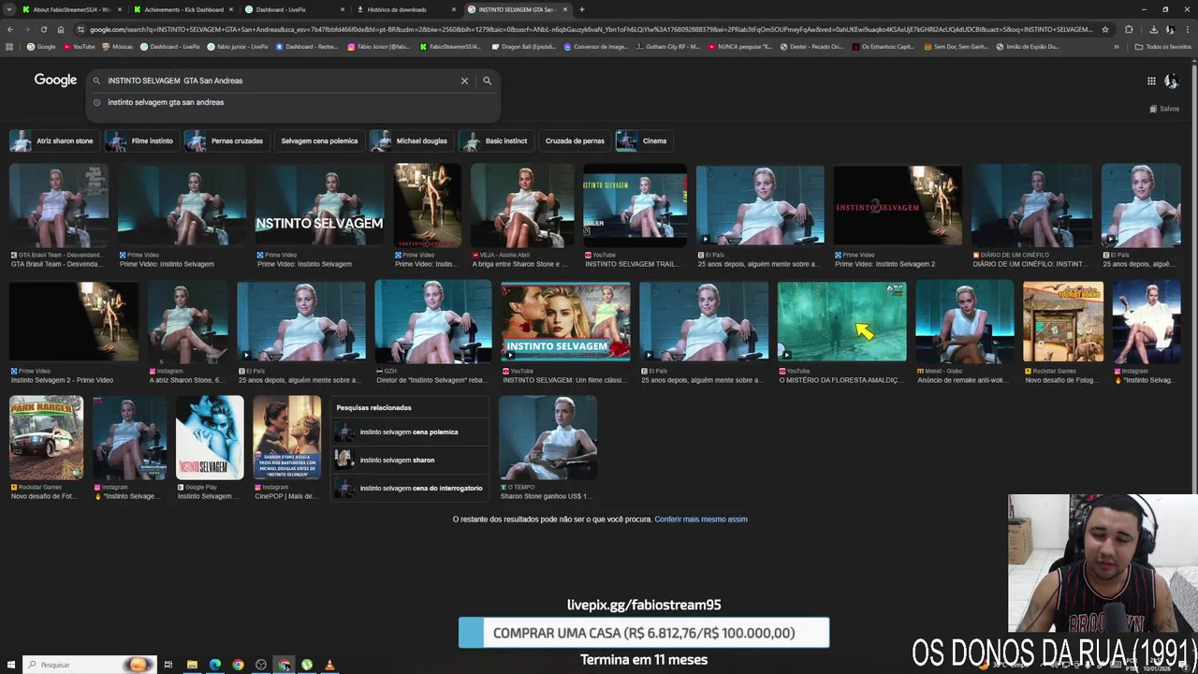Open the Google apps grid

[1151, 81]
